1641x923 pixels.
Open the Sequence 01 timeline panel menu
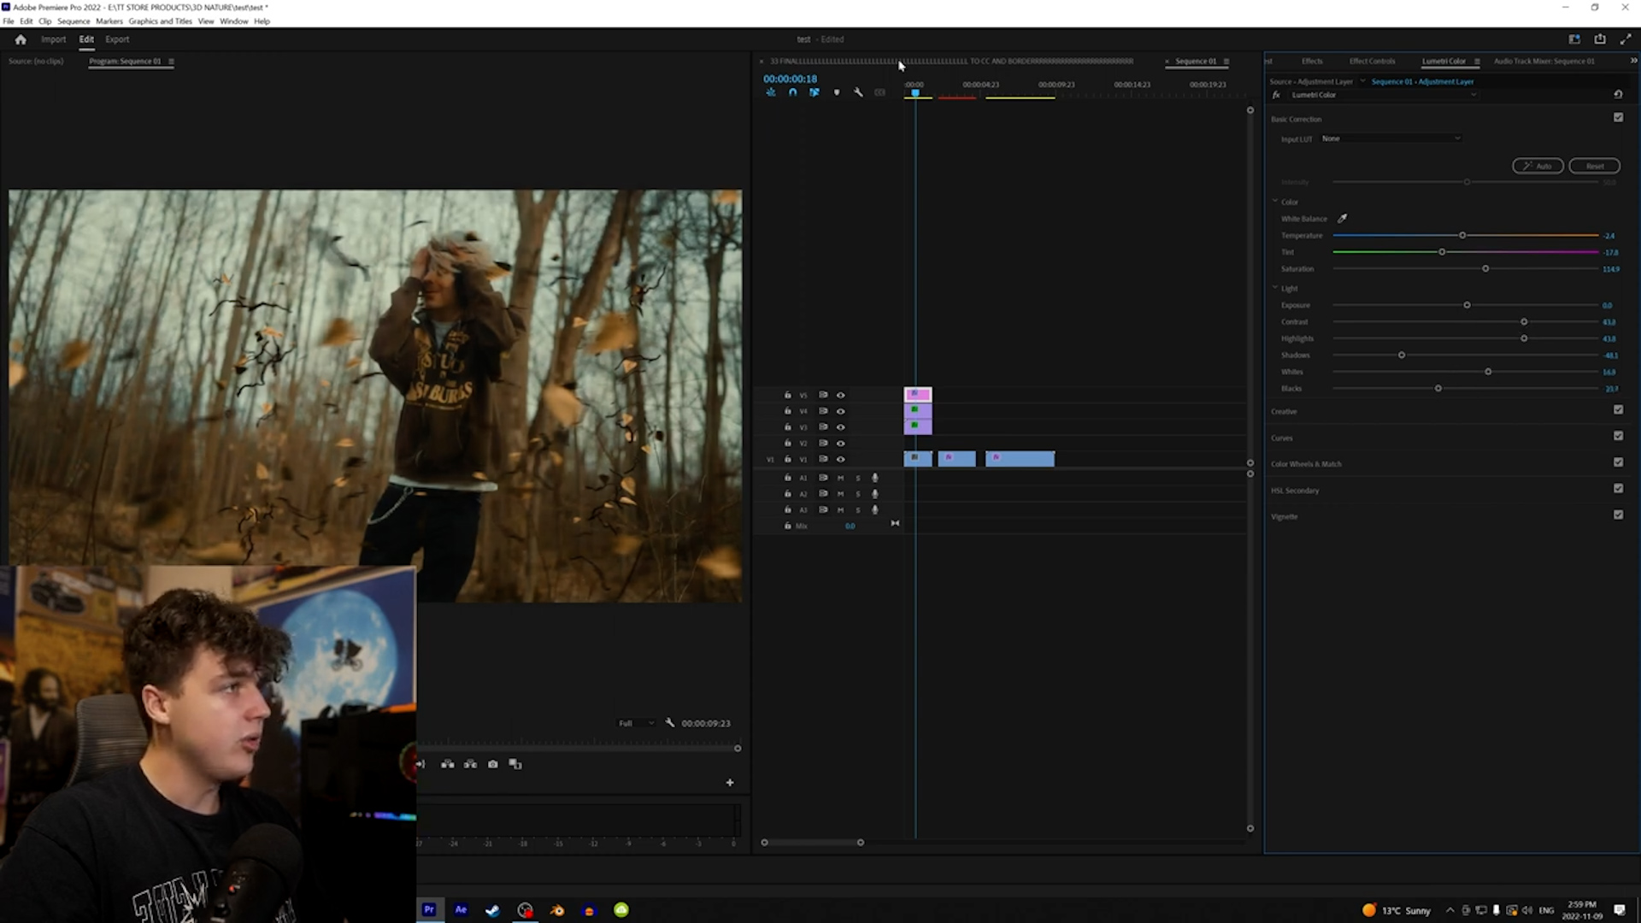click(1226, 62)
